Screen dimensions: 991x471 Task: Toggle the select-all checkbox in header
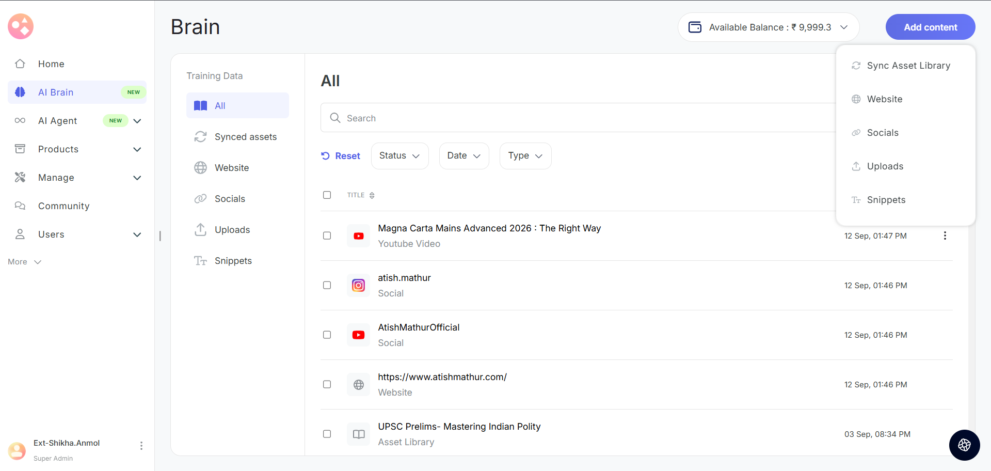pos(327,195)
